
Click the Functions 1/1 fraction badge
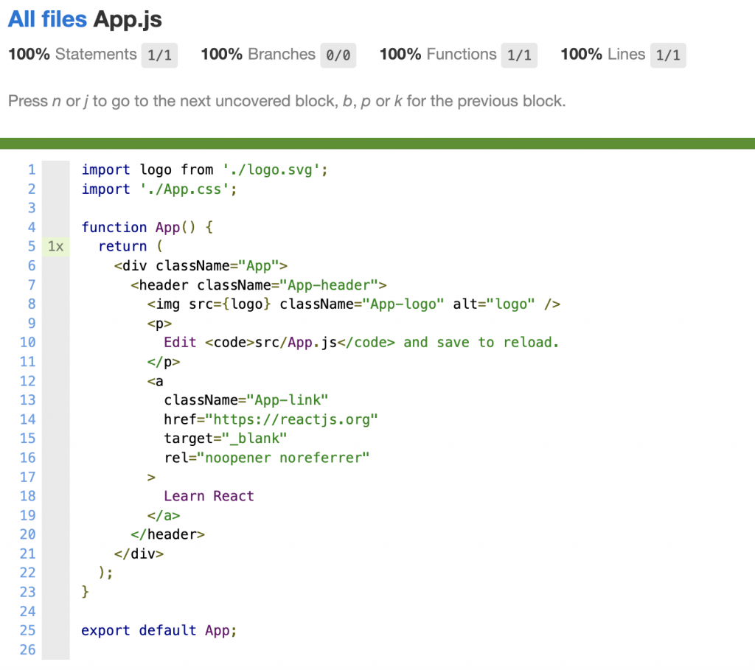519,55
